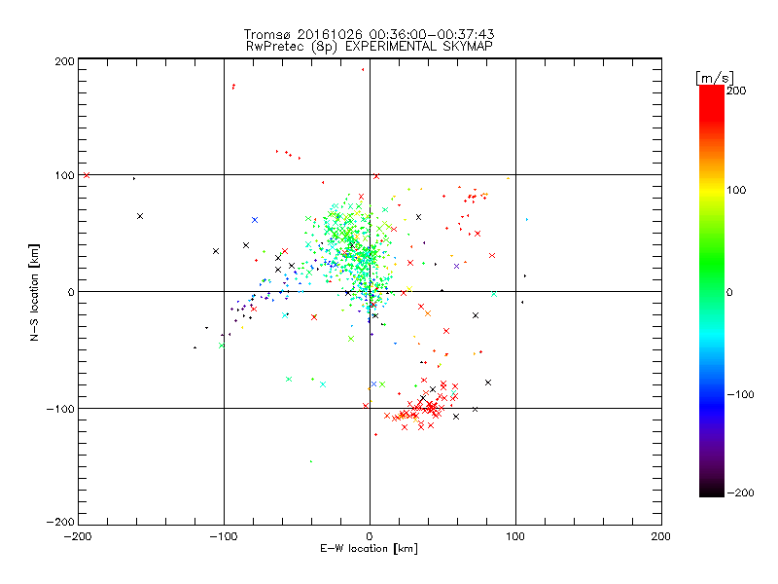Viewport: 778px width, 584px height.
Task: Click the '[m/s]' colorbar unit label
Action: click(715, 78)
